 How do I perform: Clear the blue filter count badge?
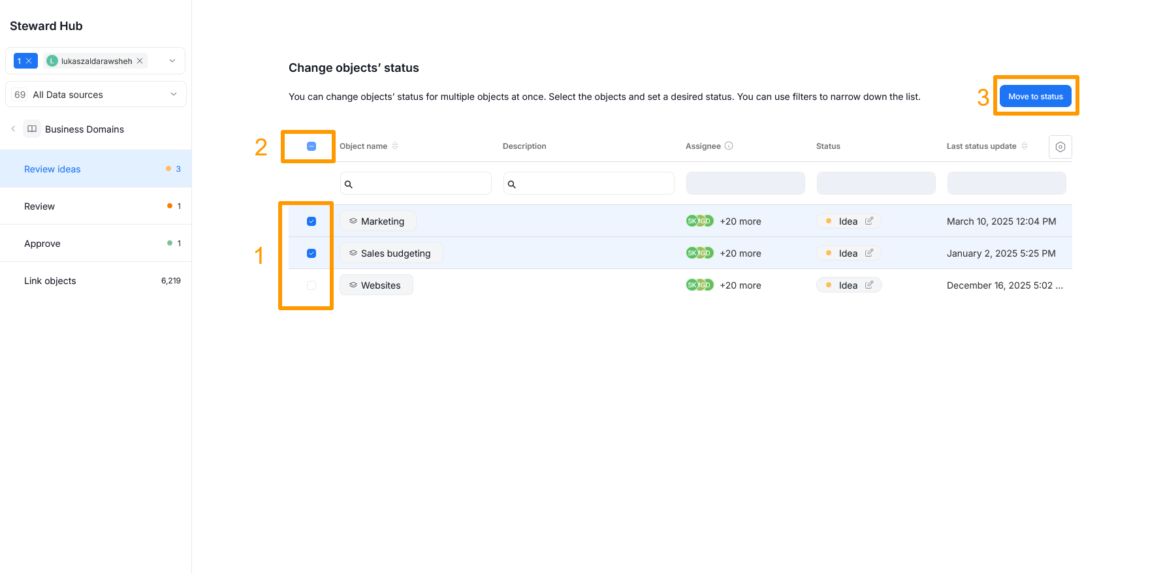coord(29,61)
